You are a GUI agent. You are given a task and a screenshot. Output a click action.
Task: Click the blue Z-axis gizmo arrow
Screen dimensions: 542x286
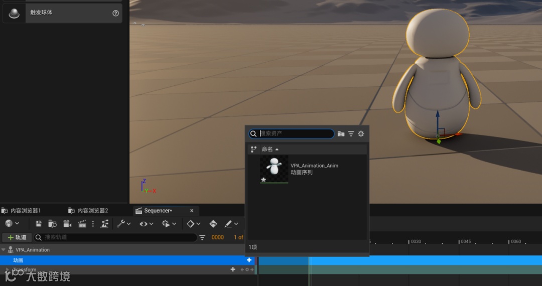(438, 119)
